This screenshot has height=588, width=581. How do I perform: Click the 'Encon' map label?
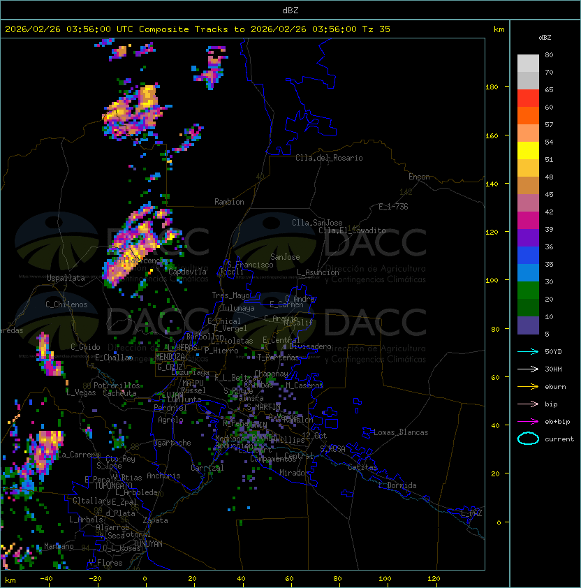pyautogui.click(x=419, y=177)
